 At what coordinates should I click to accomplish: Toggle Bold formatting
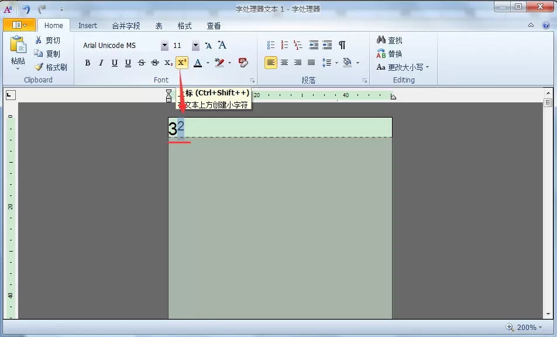[x=88, y=63]
